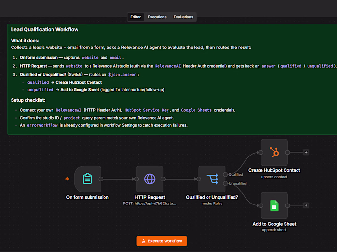This screenshot has width=337, height=252.
Task: Click the HubSpot node output connector
Action: point(287,152)
